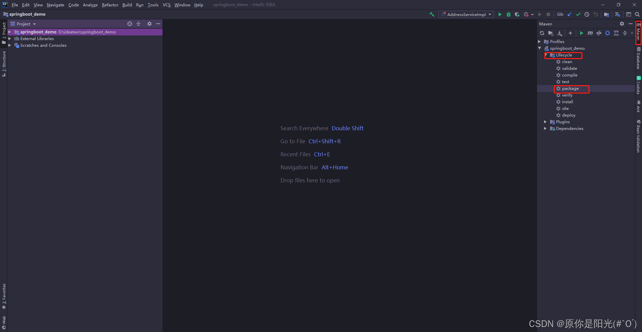This screenshot has height=332, width=642.
Task: Toggle Maven Offline Mode icon
Action: (599, 33)
